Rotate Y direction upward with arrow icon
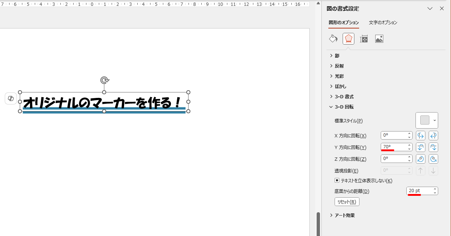The width and height of the screenshot is (451, 236). pyautogui.click(x=420, y=147)
